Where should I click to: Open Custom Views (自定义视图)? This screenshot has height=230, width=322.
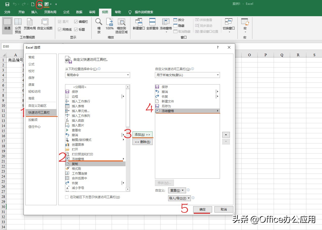click(x=45, y=25)
